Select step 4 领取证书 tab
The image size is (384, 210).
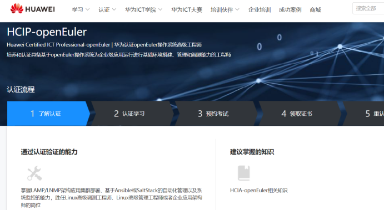click(x=300, y=114)
